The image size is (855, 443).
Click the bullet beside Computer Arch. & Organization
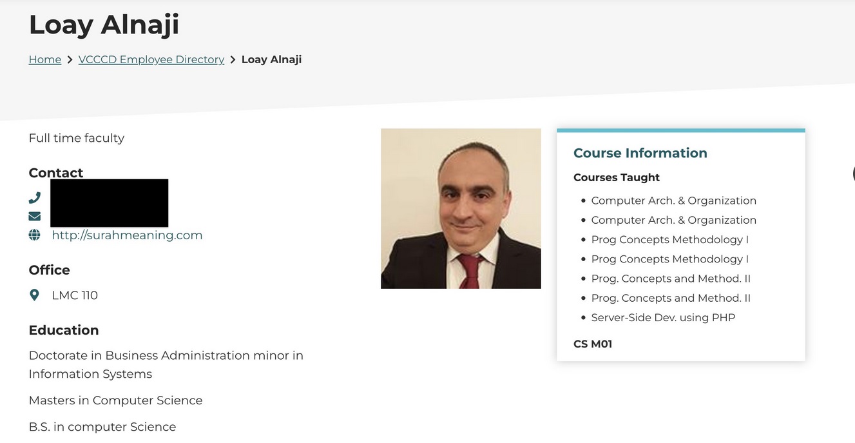pyautogui.click(x=584, y=201)
